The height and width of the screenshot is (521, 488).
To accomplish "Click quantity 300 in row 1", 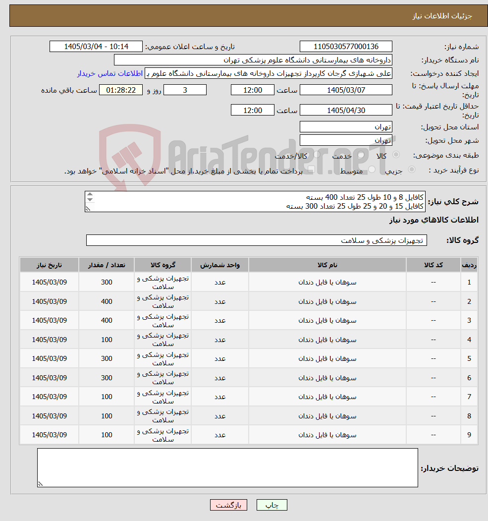I will 107,282.
